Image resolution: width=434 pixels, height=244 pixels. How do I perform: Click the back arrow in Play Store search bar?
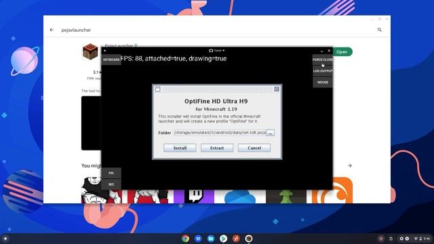(x=52, y=30)
